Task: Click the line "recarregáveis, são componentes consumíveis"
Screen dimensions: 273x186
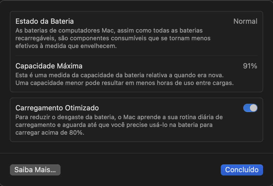Action: [113, 38]
